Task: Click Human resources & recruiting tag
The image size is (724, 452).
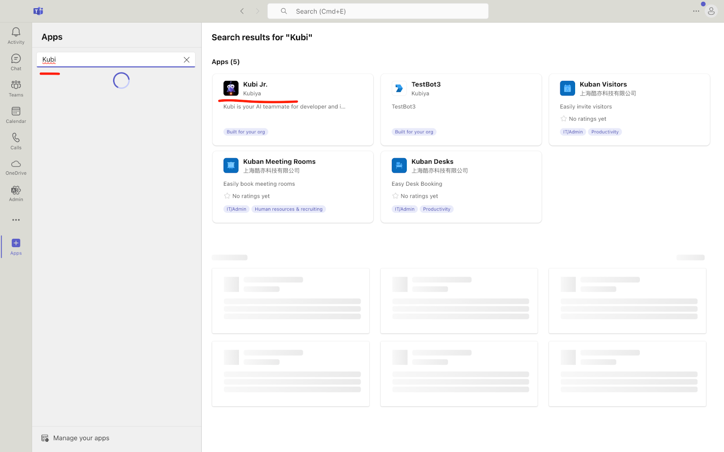Action: (289, 209)
